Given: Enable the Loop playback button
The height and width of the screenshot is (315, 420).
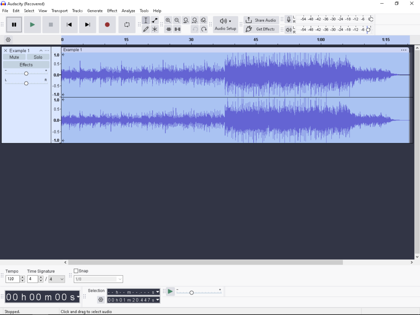Looking at the screenshot, I should (127, 25).
